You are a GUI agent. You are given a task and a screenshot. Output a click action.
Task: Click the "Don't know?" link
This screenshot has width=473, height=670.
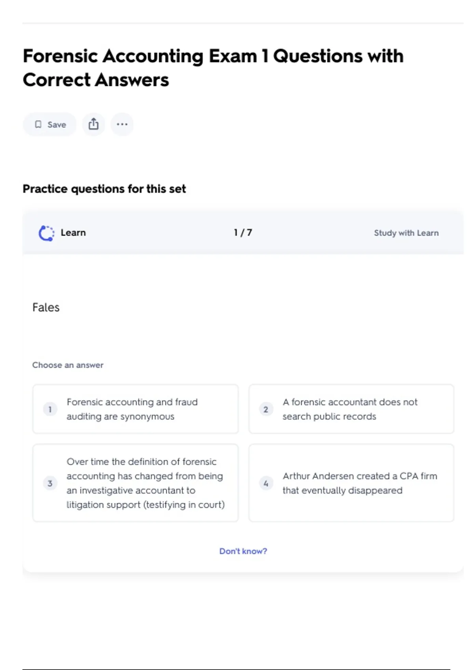pos(243,551)
